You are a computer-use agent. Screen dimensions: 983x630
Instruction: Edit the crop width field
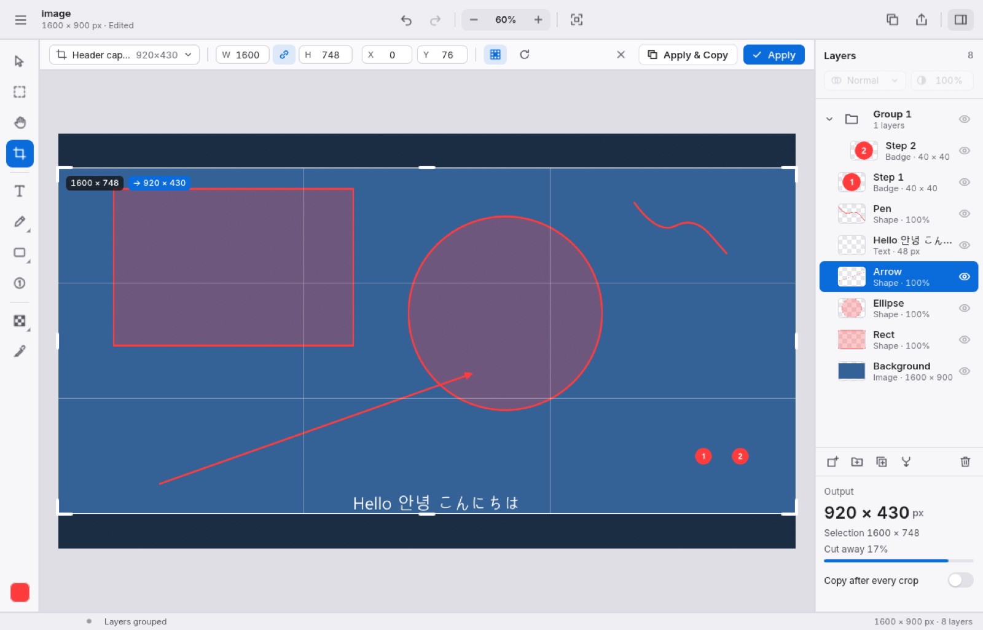(x=242, y=55)
